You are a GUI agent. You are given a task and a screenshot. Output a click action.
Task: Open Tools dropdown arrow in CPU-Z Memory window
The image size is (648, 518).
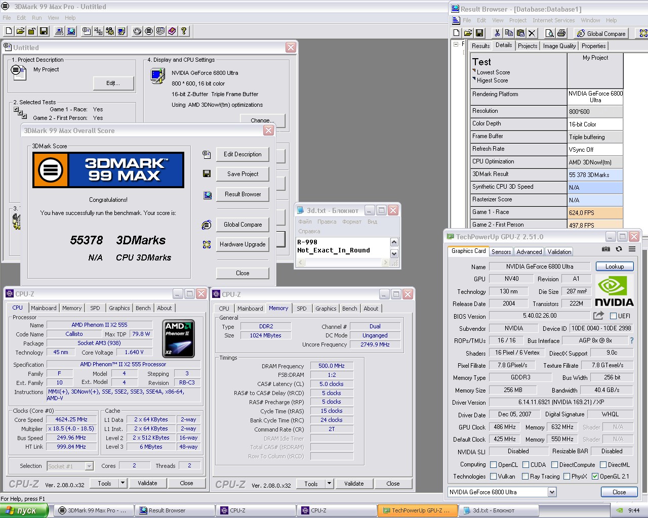329,484
